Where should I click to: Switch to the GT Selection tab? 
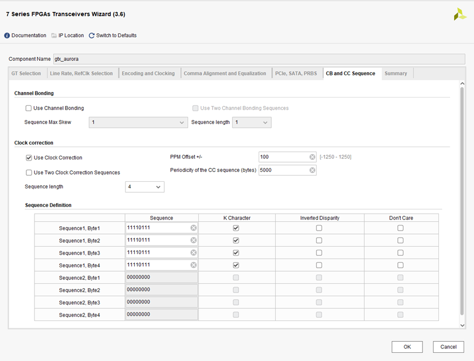point(26,73)
